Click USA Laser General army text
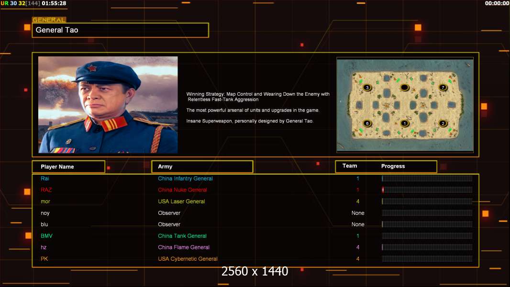Viewport: 510px width, 287px height. (x=181, y=201)
